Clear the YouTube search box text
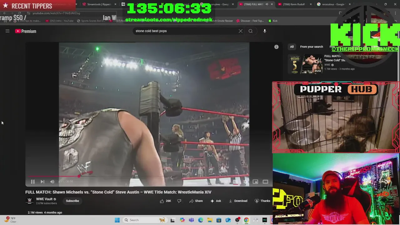The height and width of the screenshot is (225, 400). tap(240, 31)
